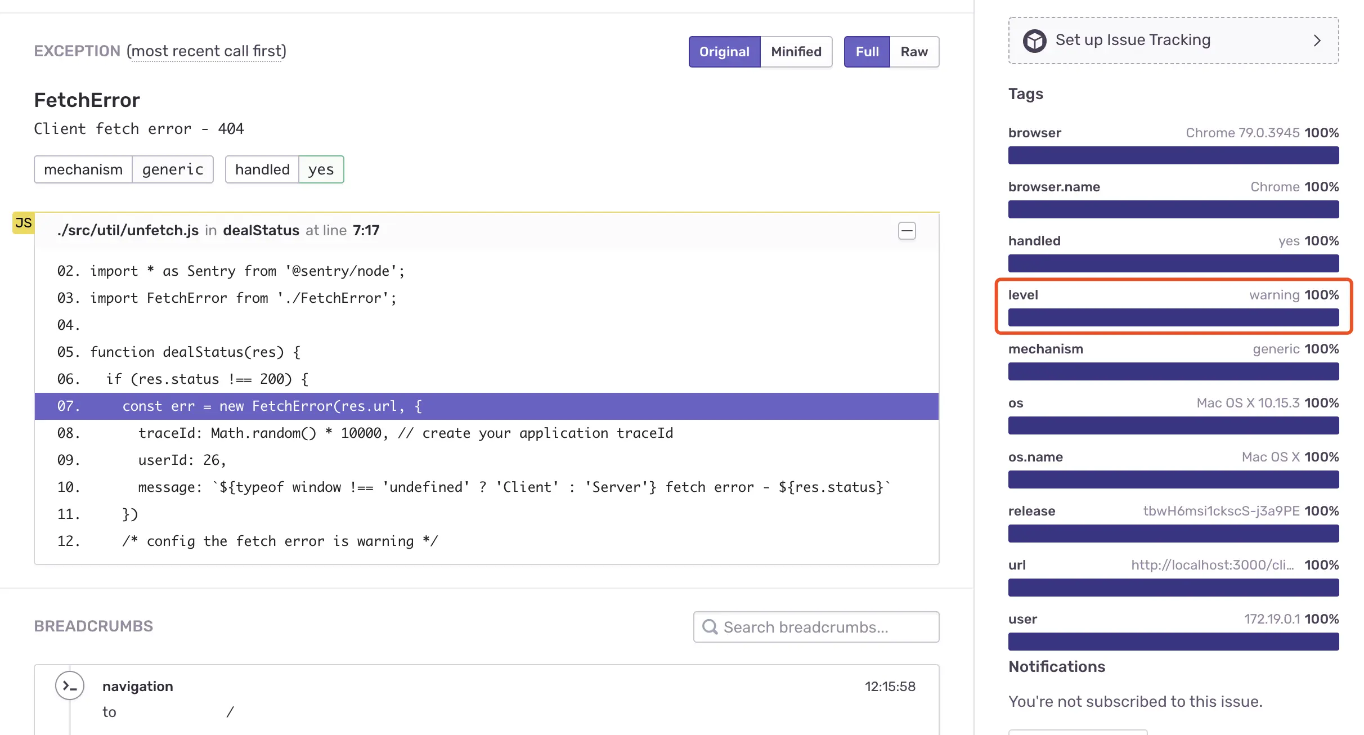Click the url tag localhost value
This screenshot has width=1364, height=735.
point(1212,565)
